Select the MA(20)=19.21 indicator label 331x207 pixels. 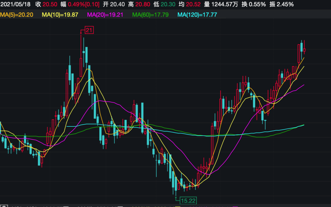pos(105,15)
